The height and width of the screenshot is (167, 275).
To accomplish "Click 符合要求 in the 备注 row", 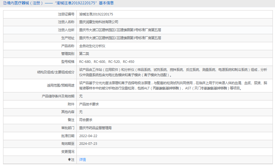I will [86, 120].
